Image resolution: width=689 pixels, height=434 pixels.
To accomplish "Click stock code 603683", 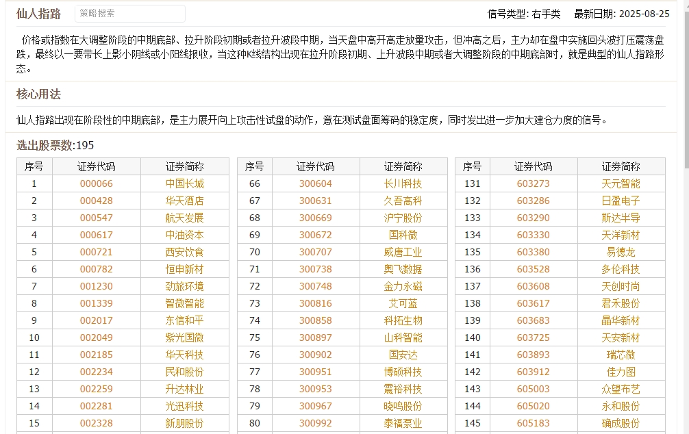I will tap(533, 320).
